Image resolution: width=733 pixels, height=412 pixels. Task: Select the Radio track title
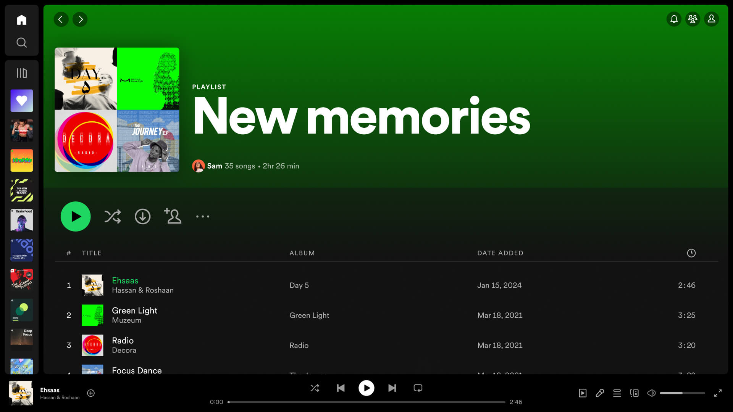pyautogui.click(x=123, y=341)
